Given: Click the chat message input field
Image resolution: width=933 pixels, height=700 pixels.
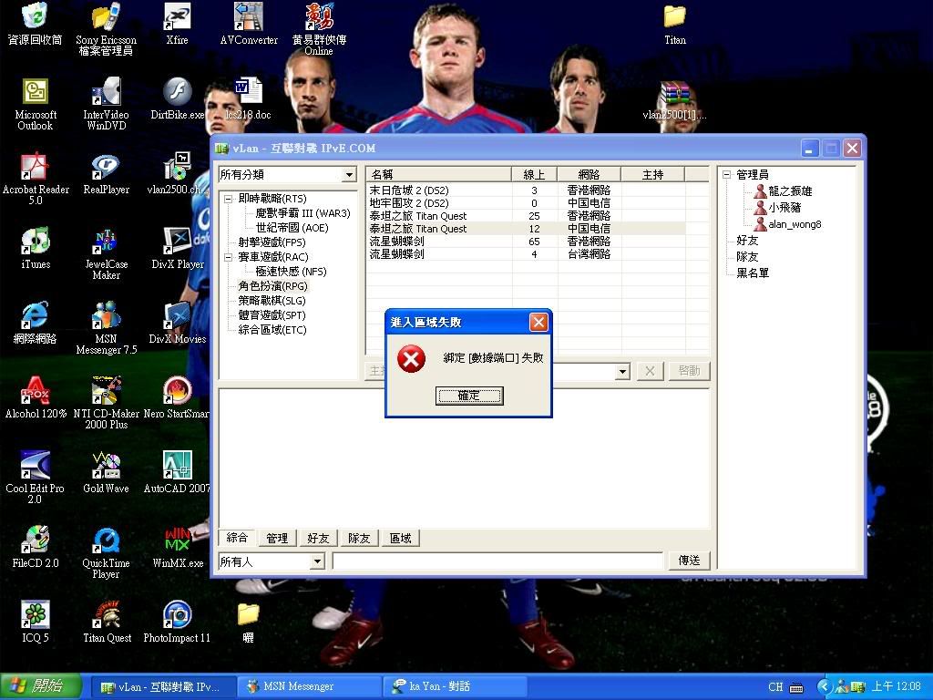Looking at the screenshot, I should (497, 561).
